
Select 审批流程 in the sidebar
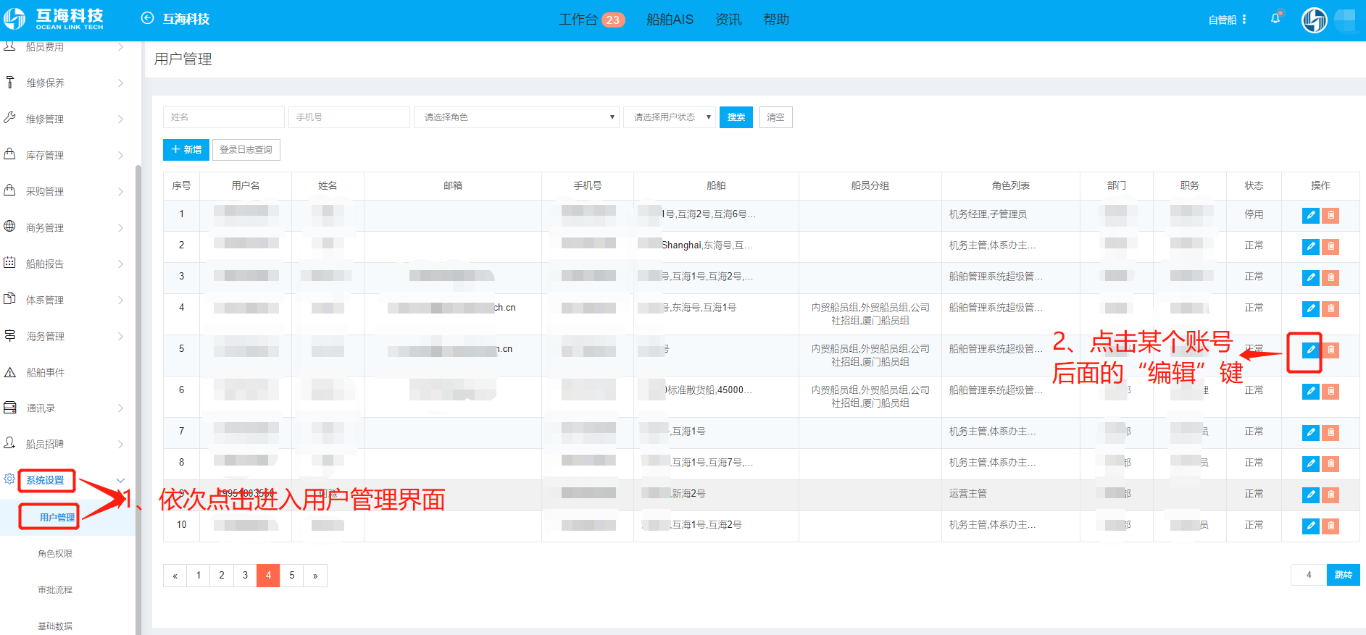[55, 589]
